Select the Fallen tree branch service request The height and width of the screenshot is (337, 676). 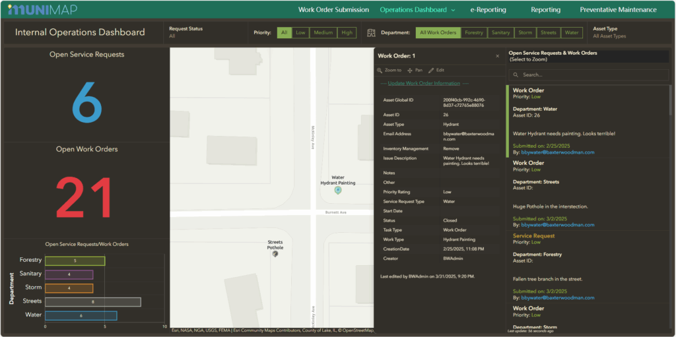click(x=587, y=266)
